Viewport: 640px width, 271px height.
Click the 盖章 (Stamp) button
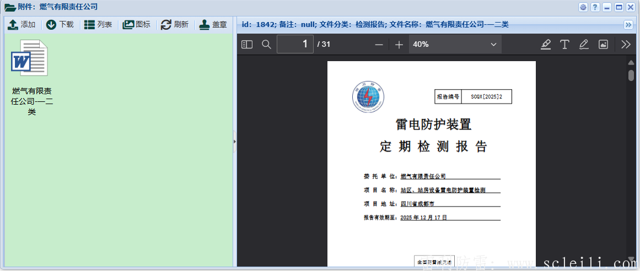pyautogui.click(x=213, y=25)
